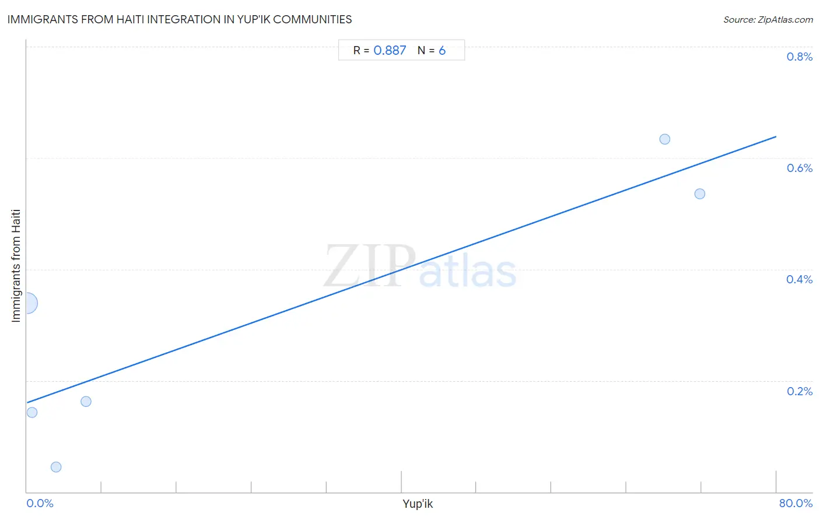Click the data point near 0.54% on the right
Screen dimensions: 820x520
click(700, 194)
